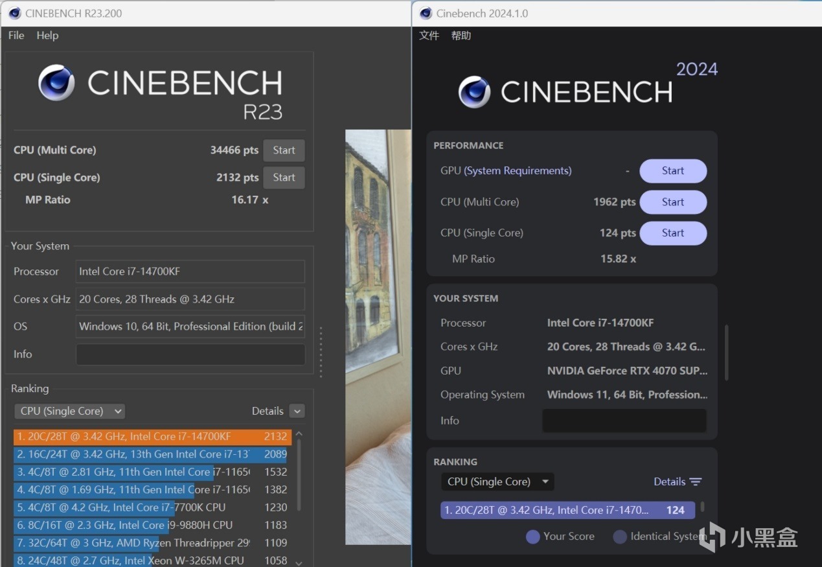The image size is (822, 567).
Task: Click the Intel Core i7-14700KF Processor value in 2024
Action: tap(600, 323)
